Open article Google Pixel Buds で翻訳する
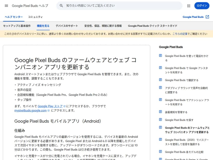Screen dimensions: 213x160 [x=182, y=80]
